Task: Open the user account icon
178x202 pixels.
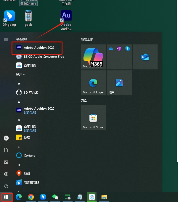Action: (x=6, y=138)
